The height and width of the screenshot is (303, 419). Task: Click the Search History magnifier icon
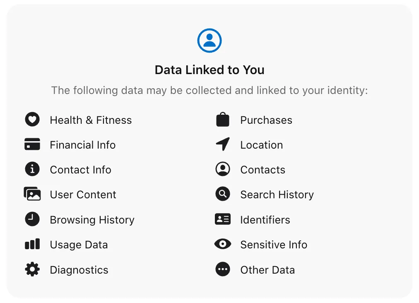point(223,194)
